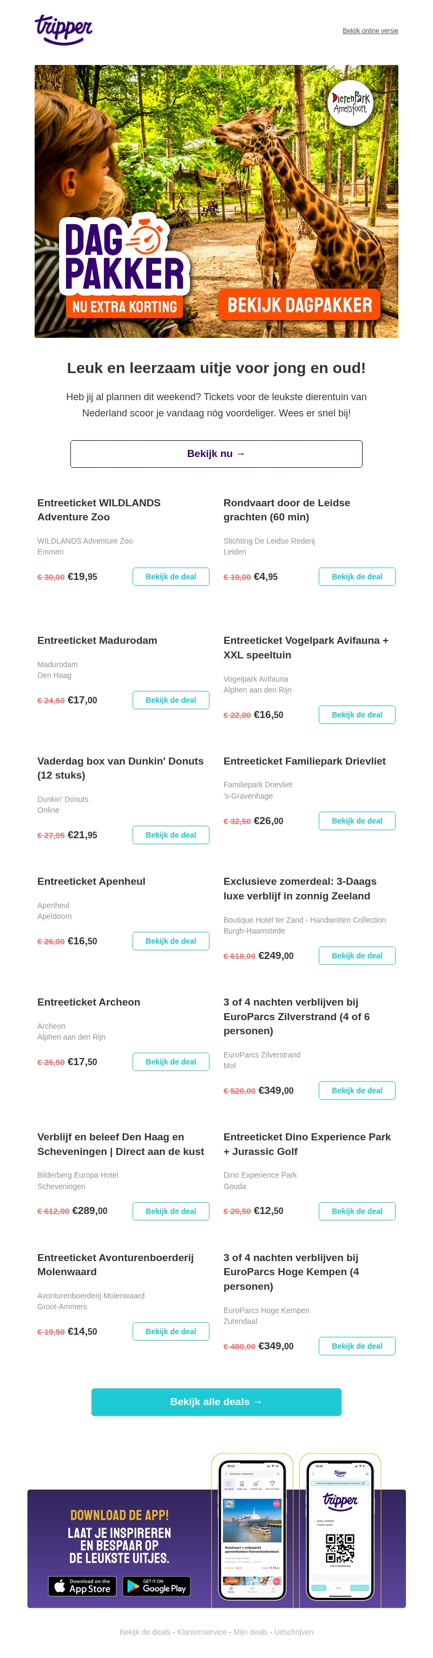
Task: Open the Apenheul entry ticket deal
Action: point(170,941)
